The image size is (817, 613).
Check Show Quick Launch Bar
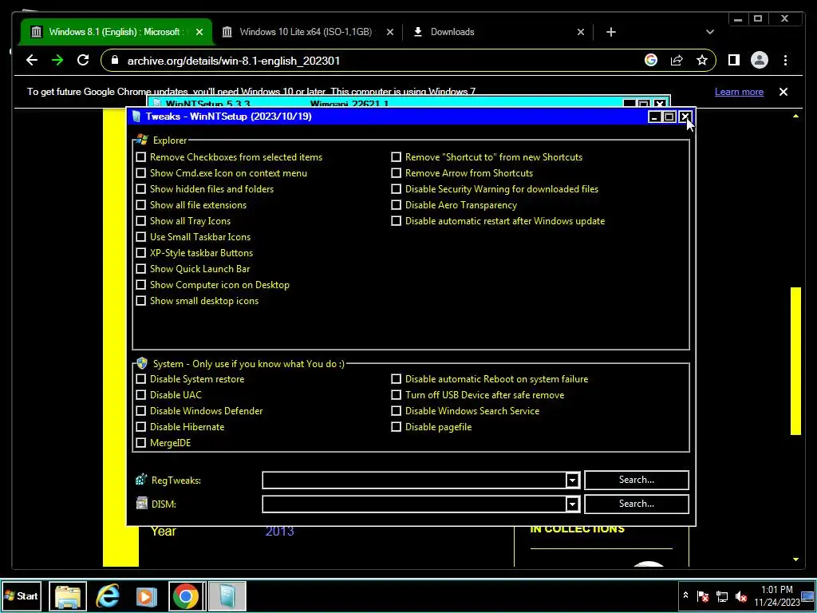coord(140,269)
